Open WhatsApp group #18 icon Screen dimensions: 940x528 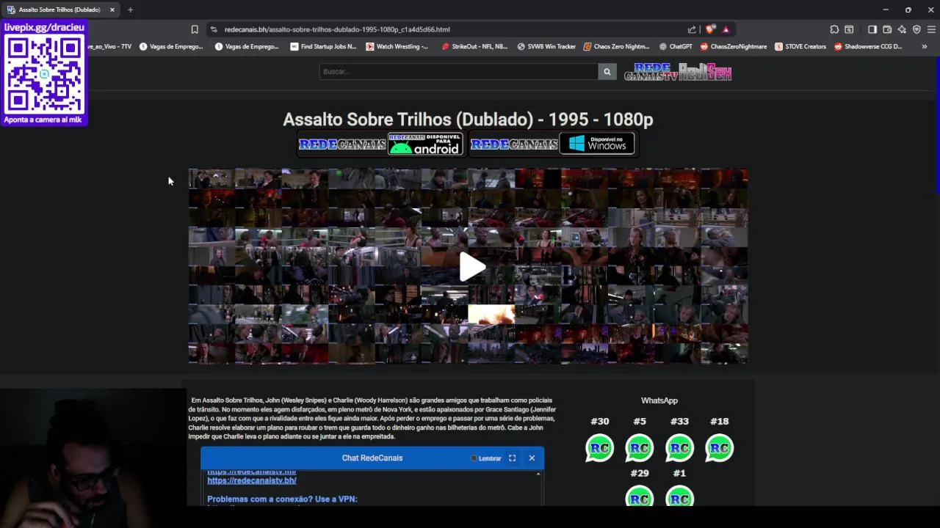coord(719,448)
